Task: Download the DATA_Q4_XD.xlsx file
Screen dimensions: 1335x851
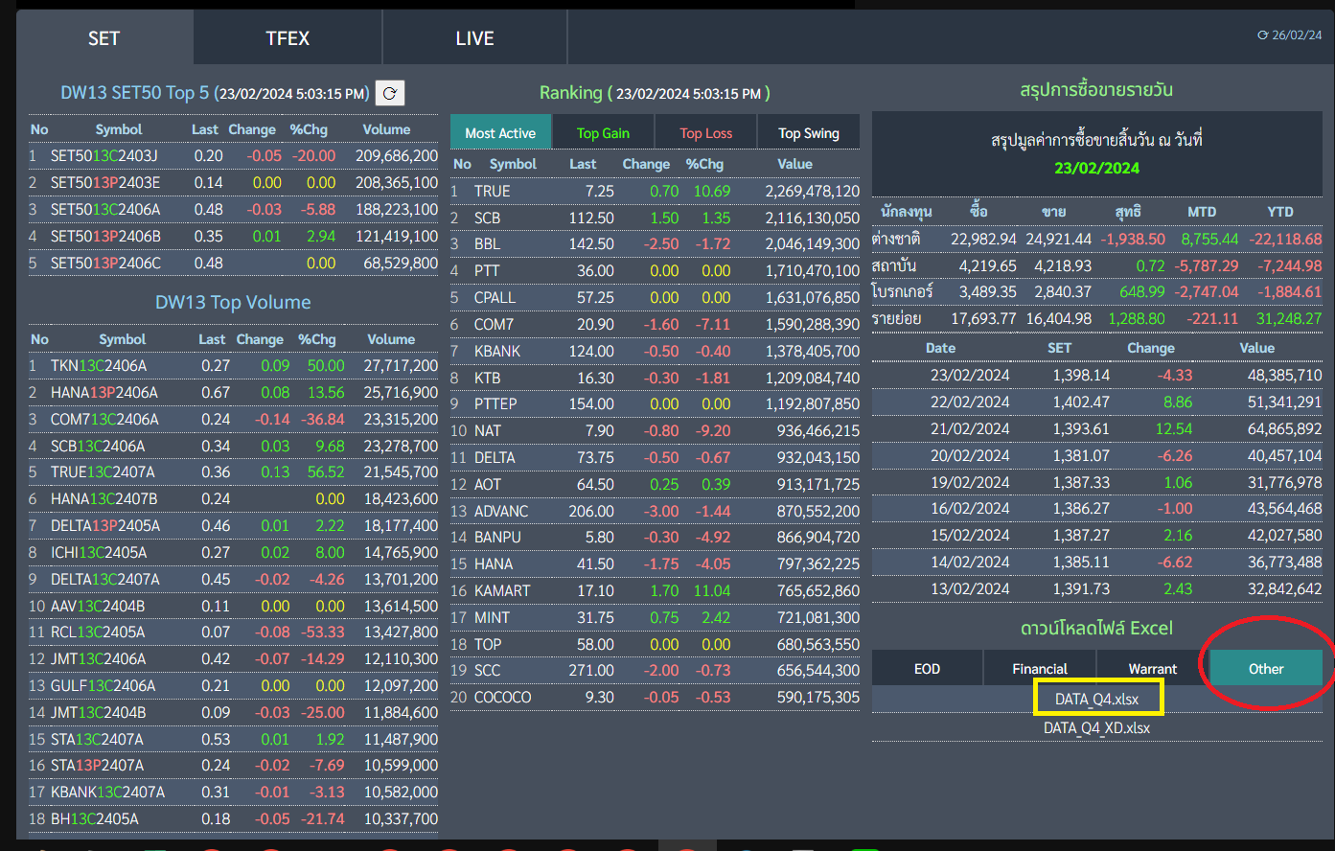Action: tap(1097, 728)
